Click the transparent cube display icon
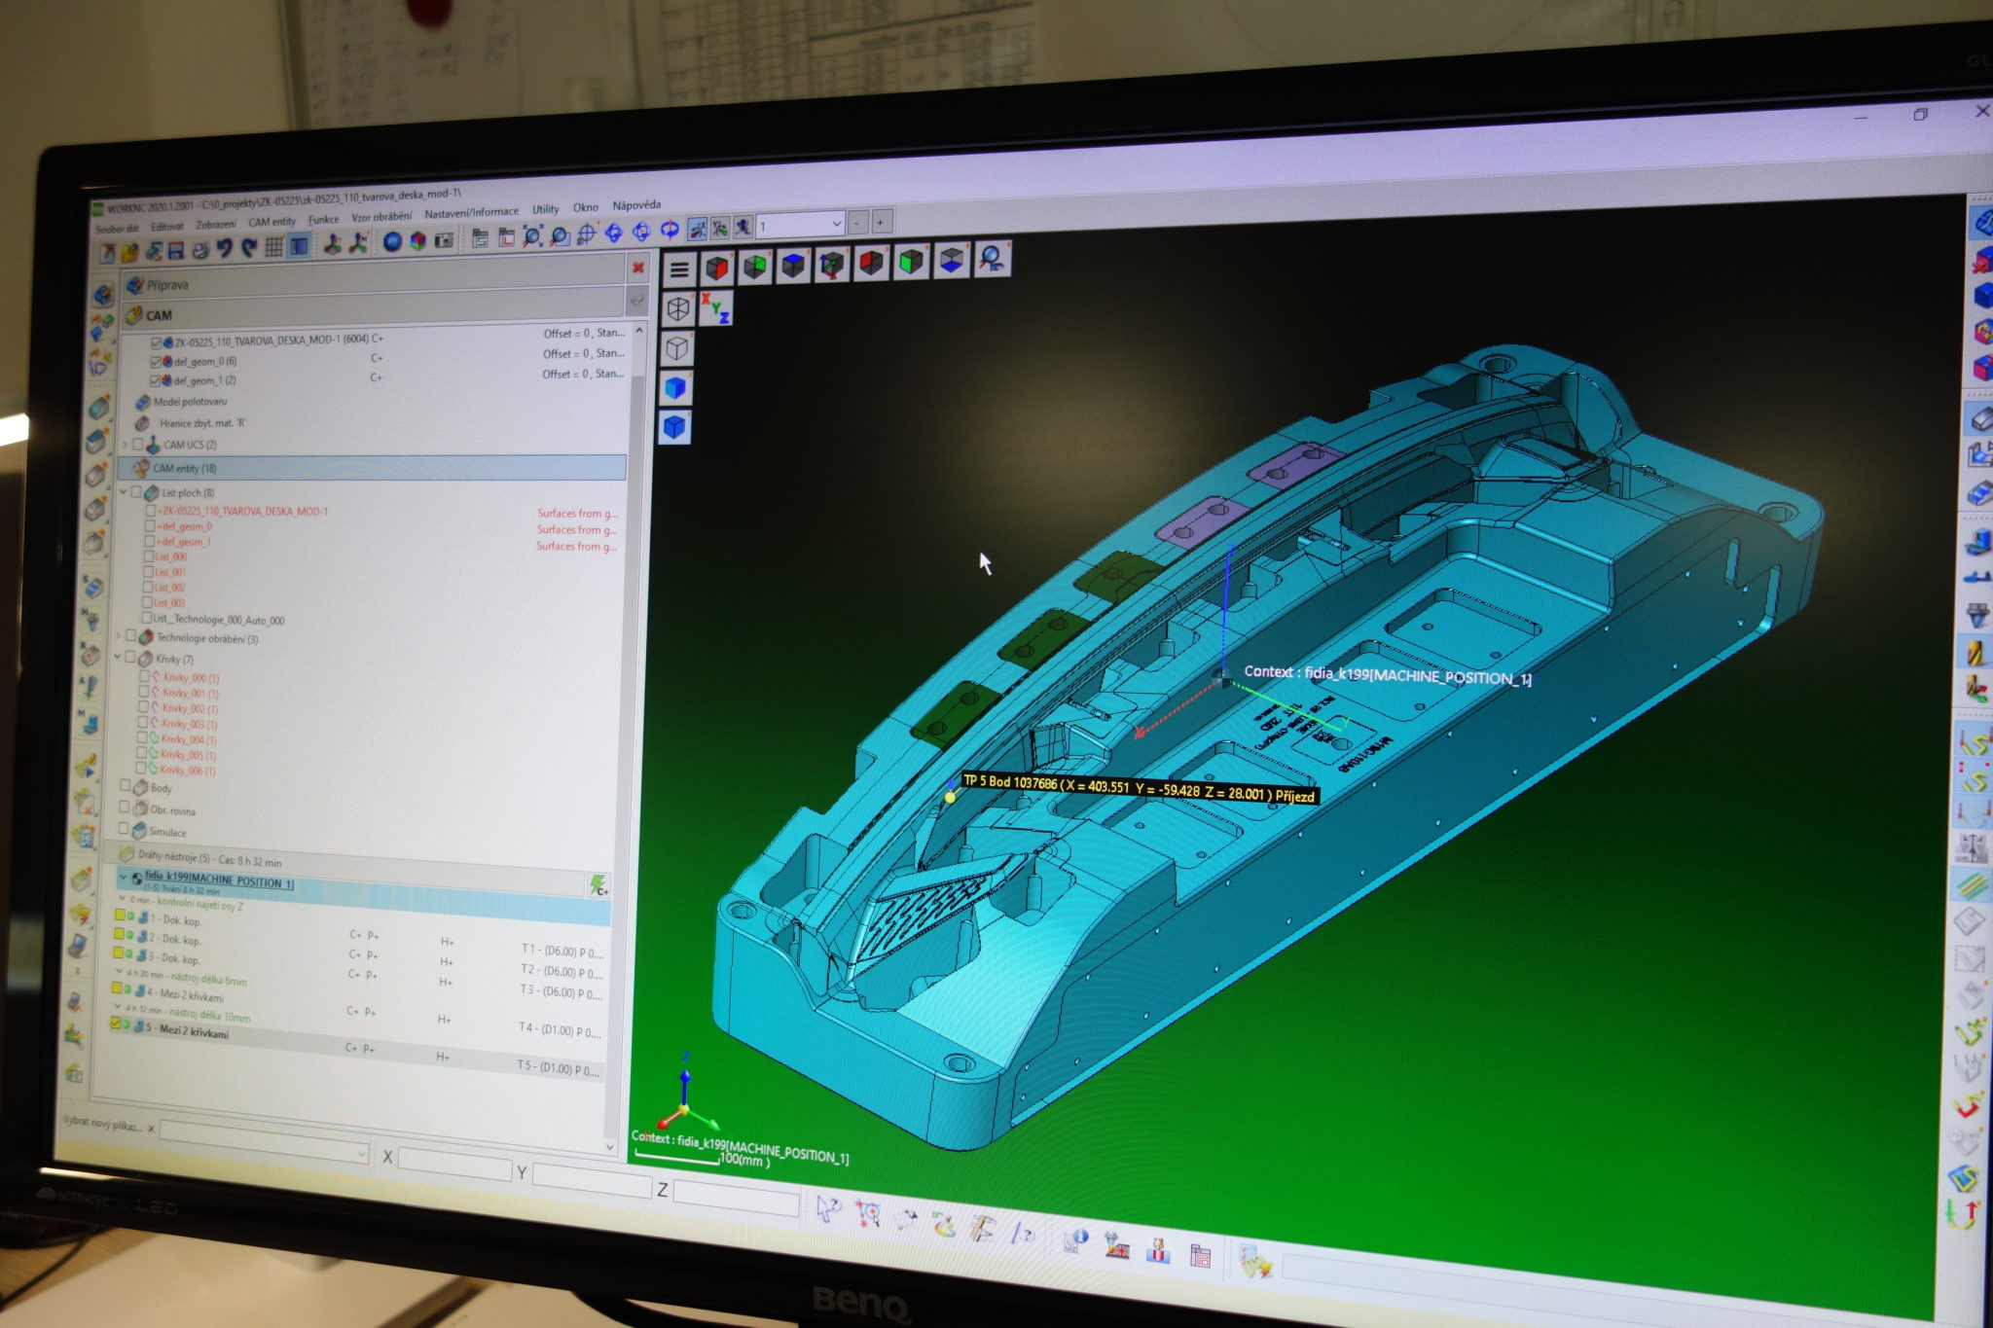 [x=677, y=348]
